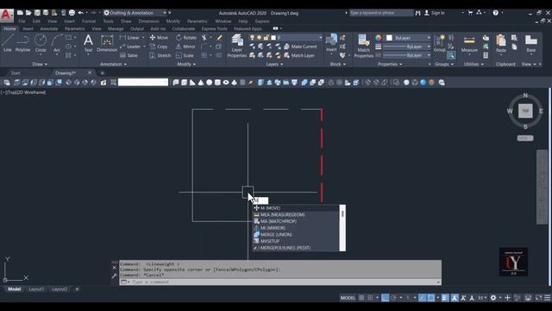Switch to Layout1 tab
The width and height of the screenshot is (552, 311).
point(36,289)
